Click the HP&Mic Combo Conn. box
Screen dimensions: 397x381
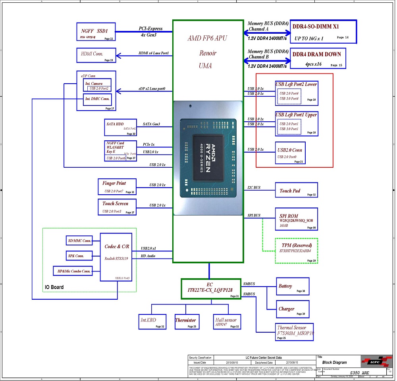73,271
